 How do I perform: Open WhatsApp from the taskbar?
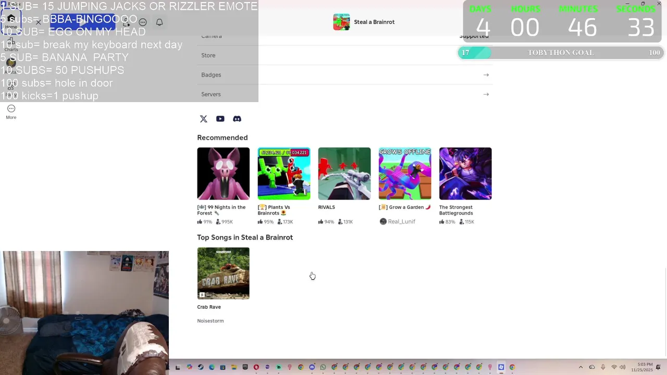323,367
